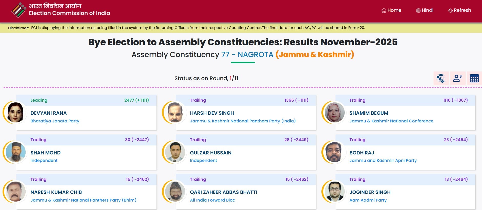
Task: Click Joginder Singh's Aam Aadmi Party label
Action: click(368, 200)
